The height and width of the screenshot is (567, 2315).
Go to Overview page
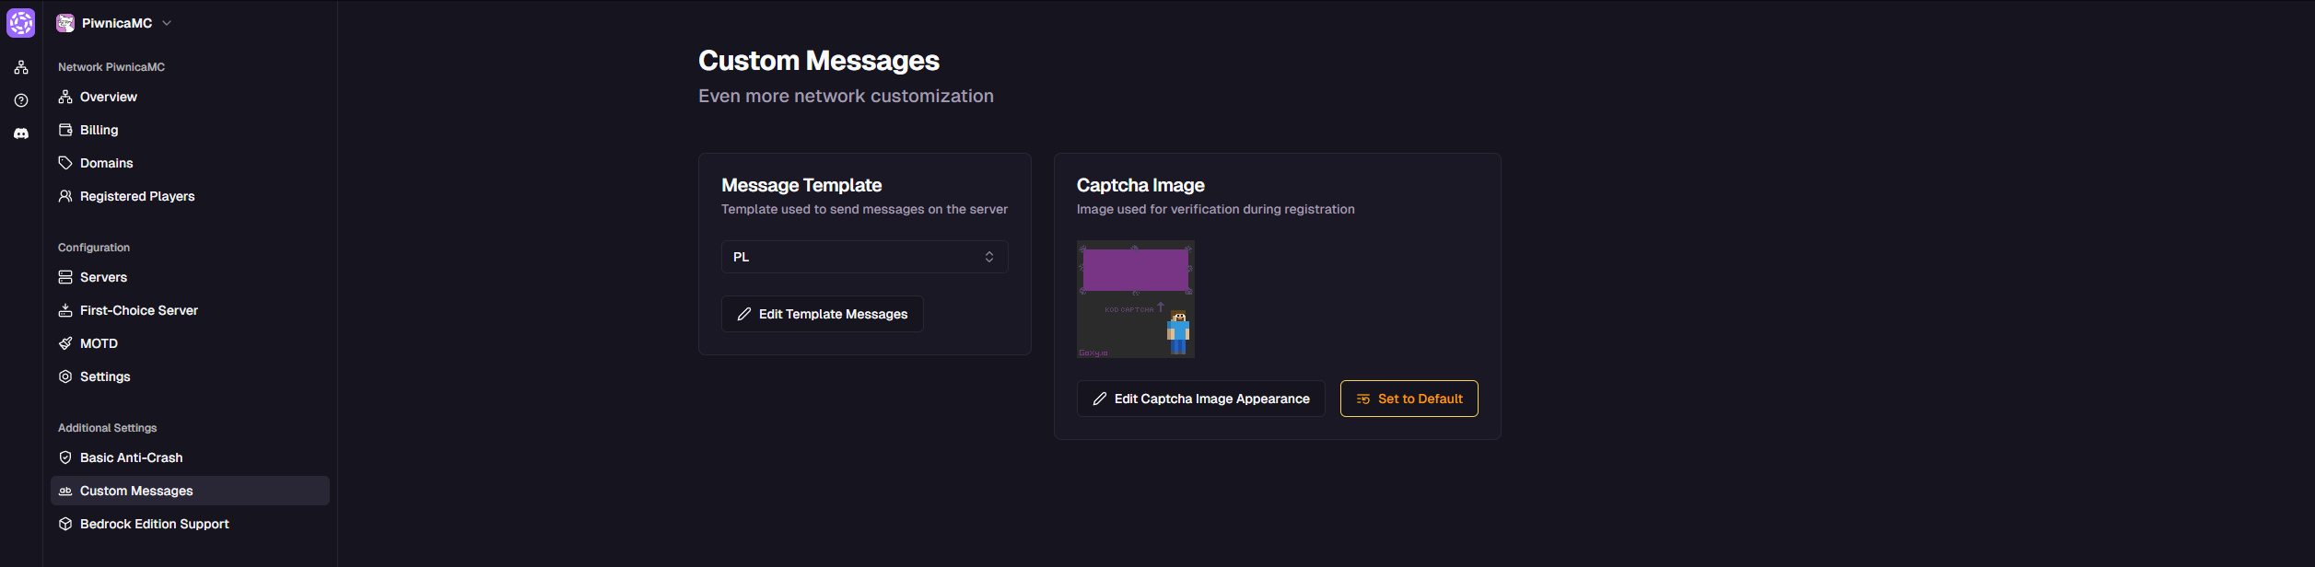coord(190,97)
